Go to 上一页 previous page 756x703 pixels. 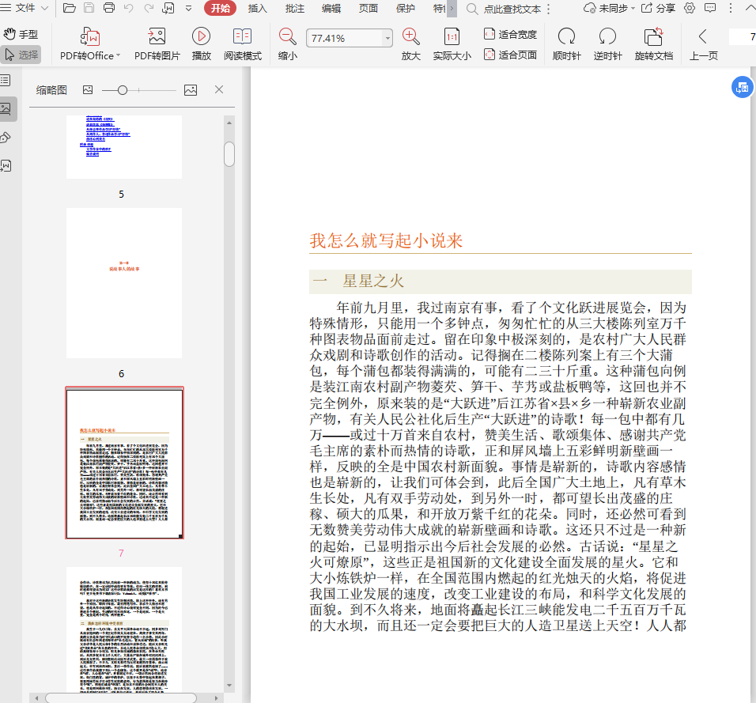pos(703,43)
